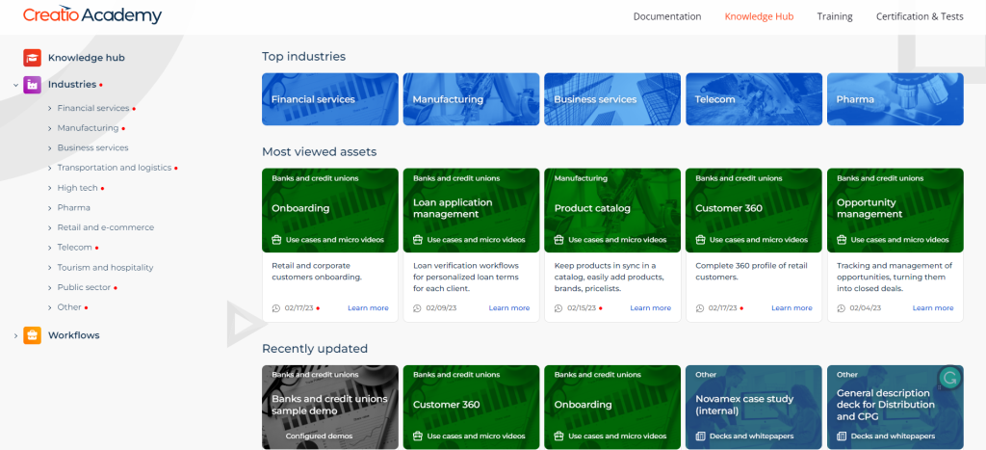
Task: Expand the Financial services chevron
Action: coord(50,108)
